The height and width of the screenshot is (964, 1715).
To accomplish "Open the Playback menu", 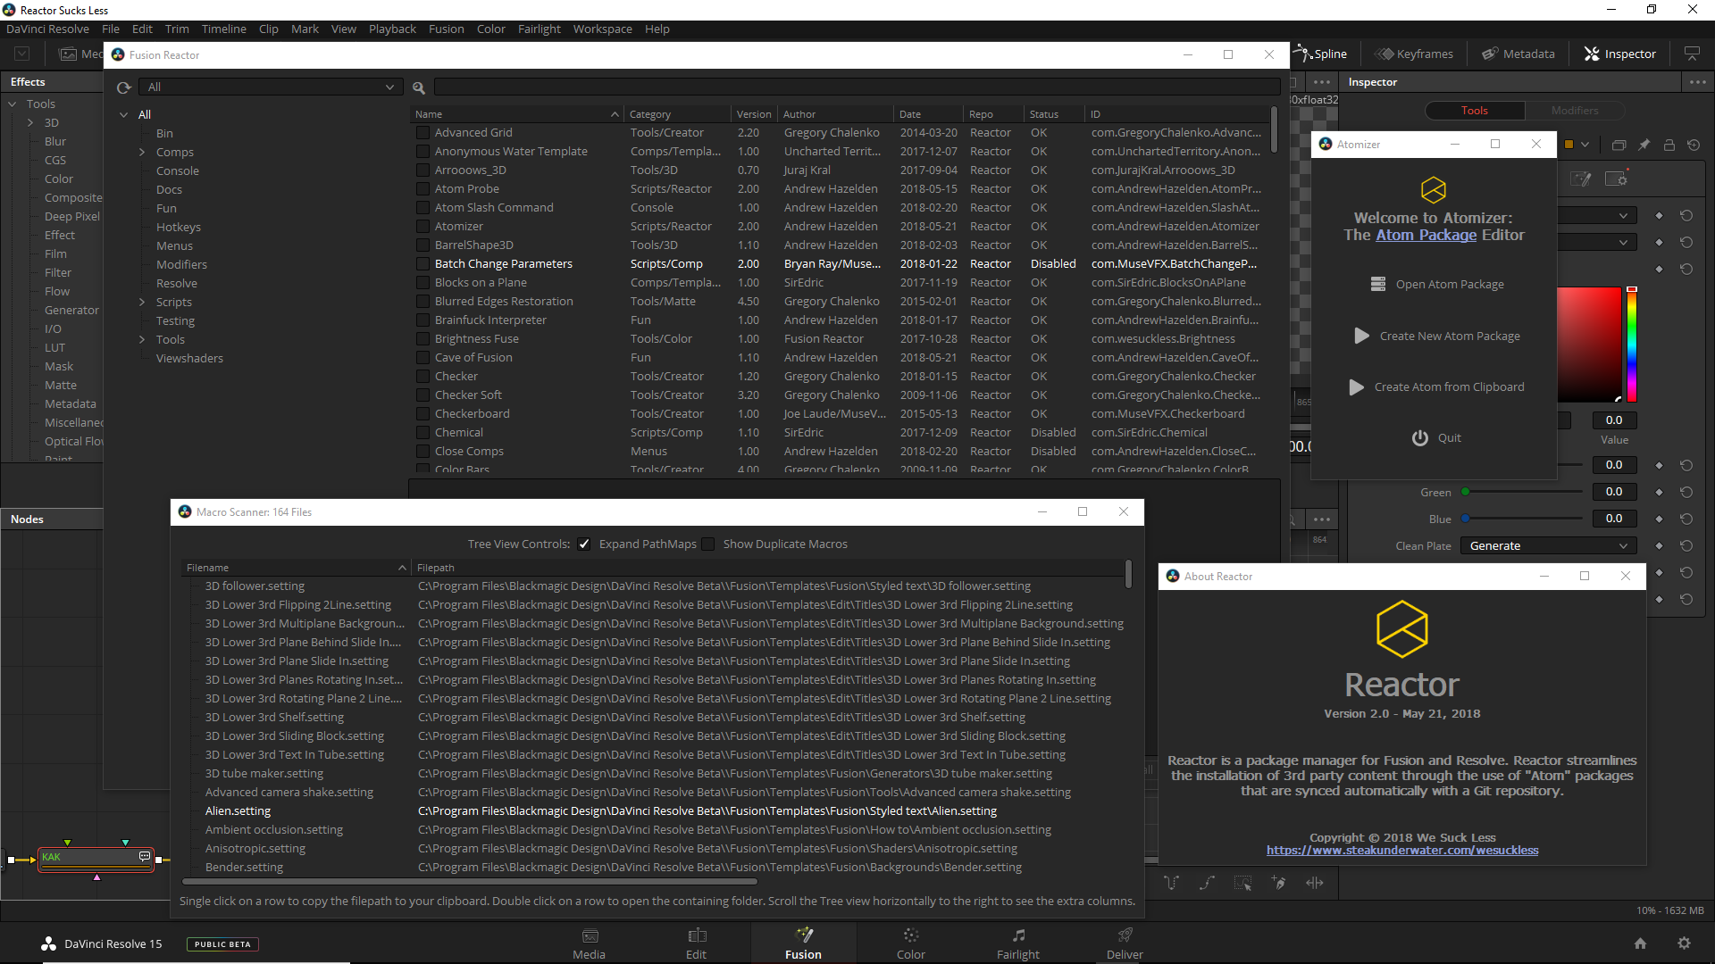I will pyautogui.click(x=392, y=29).
